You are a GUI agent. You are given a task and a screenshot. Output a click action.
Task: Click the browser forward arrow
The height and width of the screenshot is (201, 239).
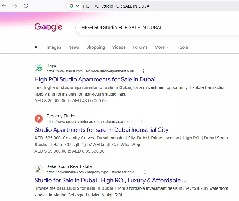click(x=15, y=6)
